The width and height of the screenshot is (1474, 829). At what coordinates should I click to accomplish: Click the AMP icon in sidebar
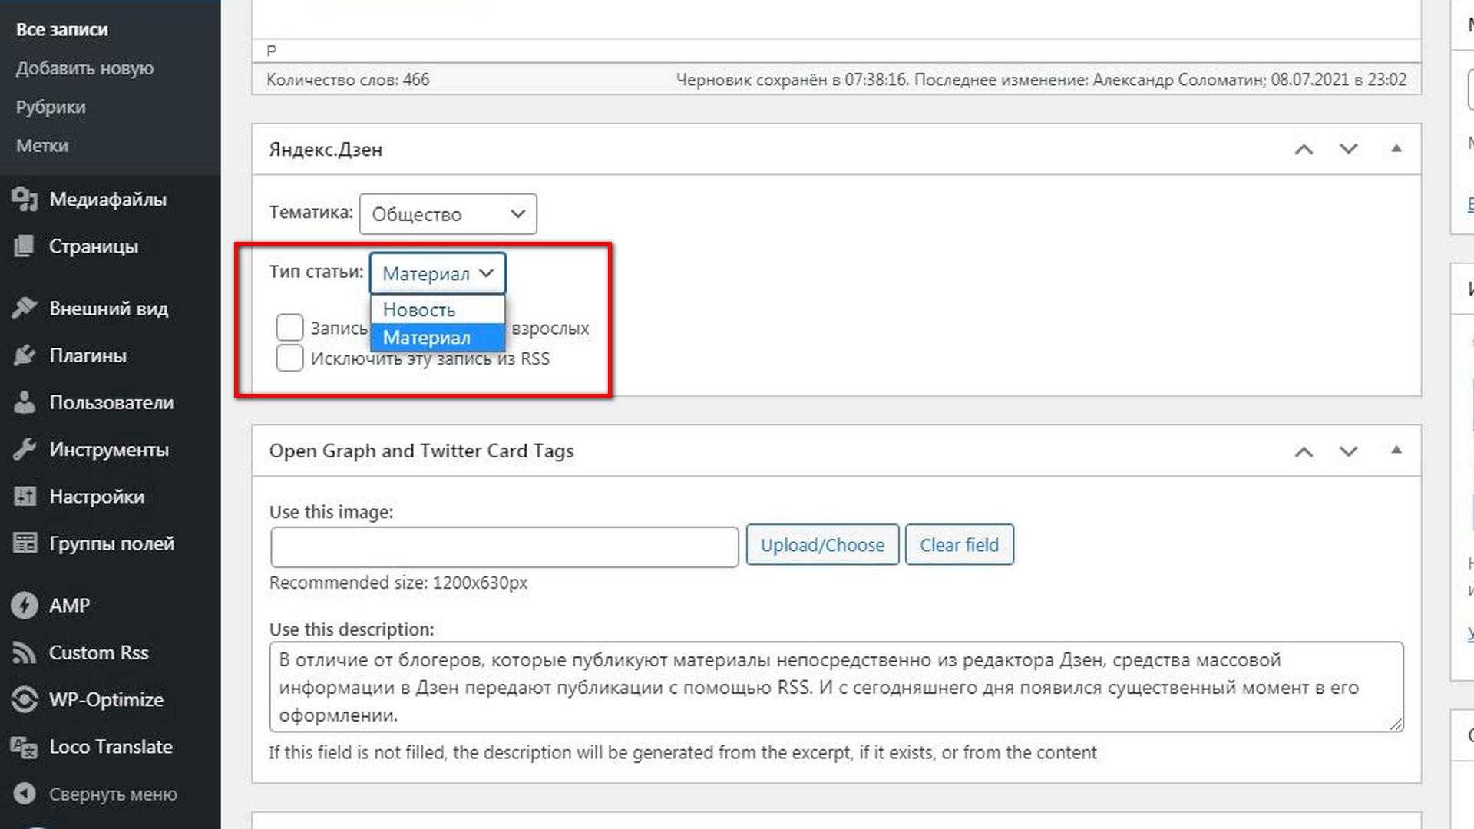(28, 604)
